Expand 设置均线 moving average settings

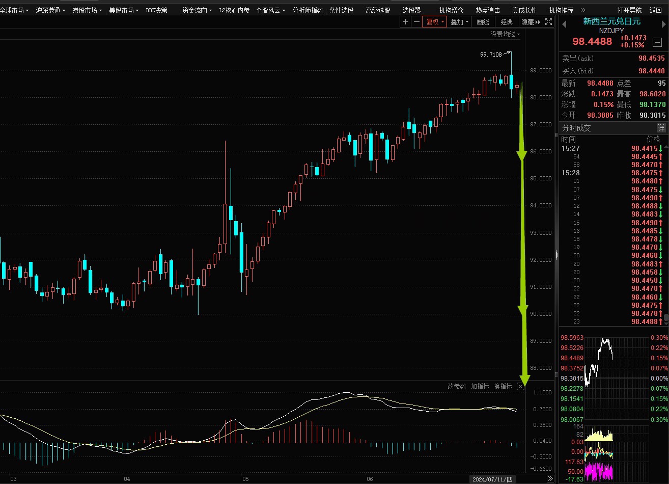click(505, 34)
